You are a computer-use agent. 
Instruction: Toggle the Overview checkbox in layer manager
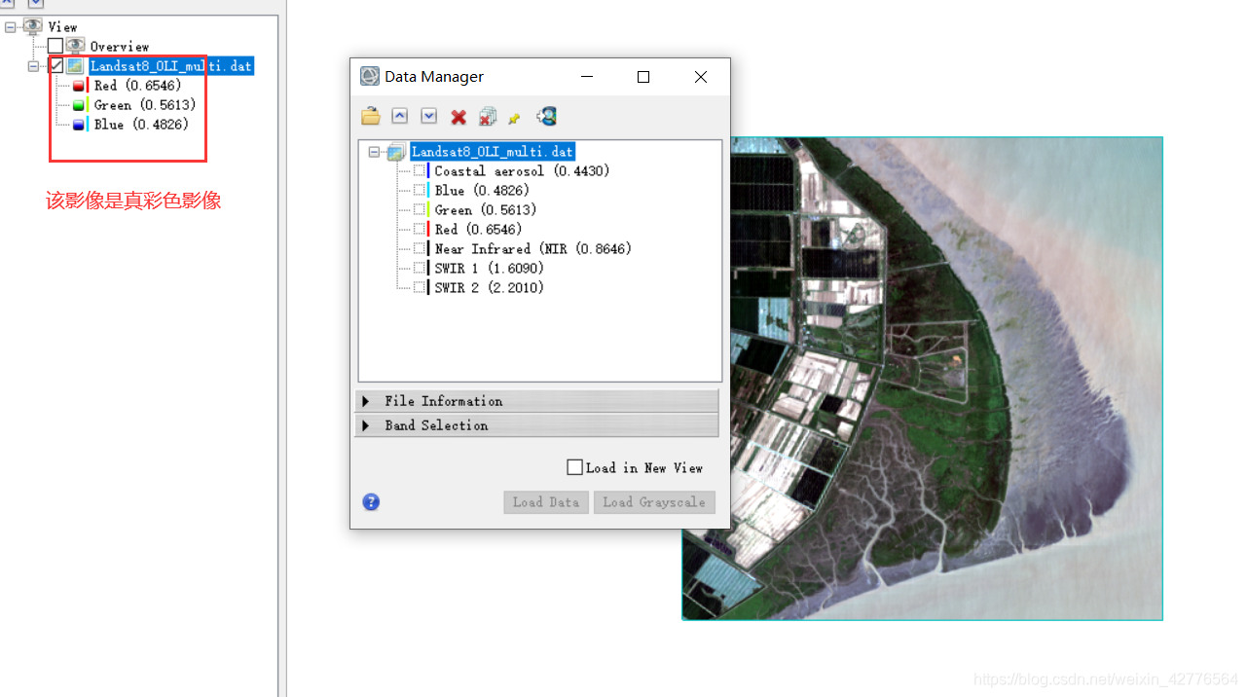click(x=55, y=47)
